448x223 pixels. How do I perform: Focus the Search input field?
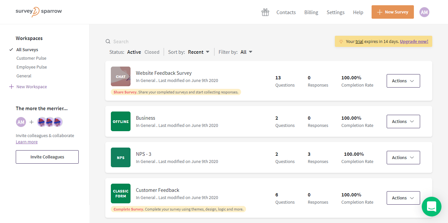pos(138,42)
